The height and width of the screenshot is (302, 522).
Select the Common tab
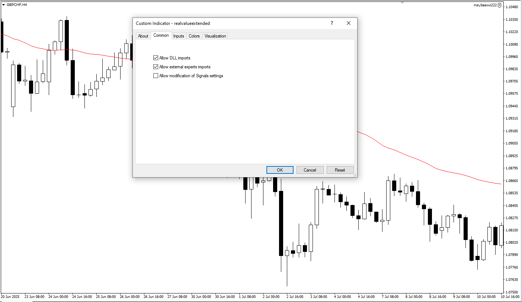[x=161, y=35]
